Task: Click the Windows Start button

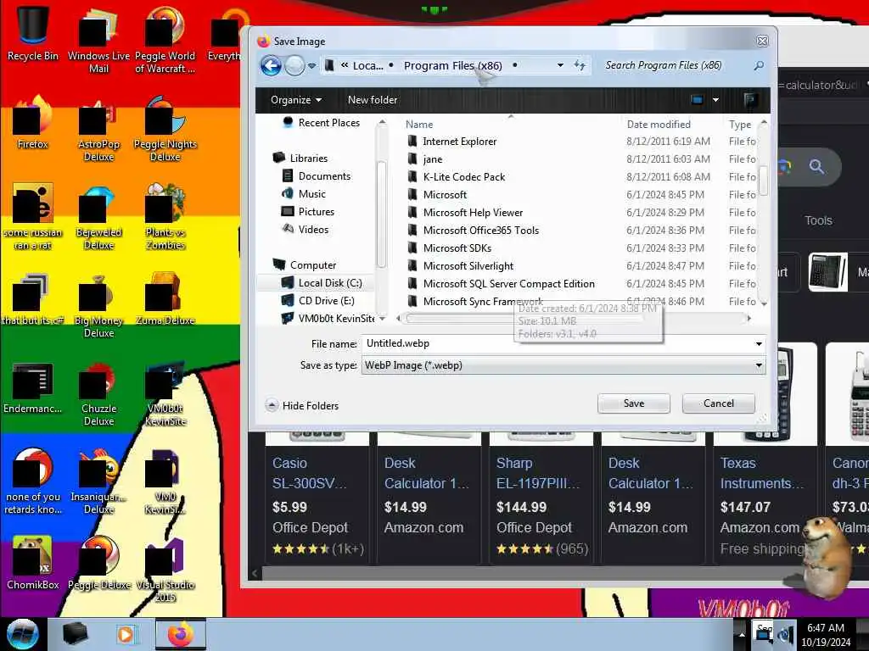Action: pyautogui.click(x=23, y=634)
